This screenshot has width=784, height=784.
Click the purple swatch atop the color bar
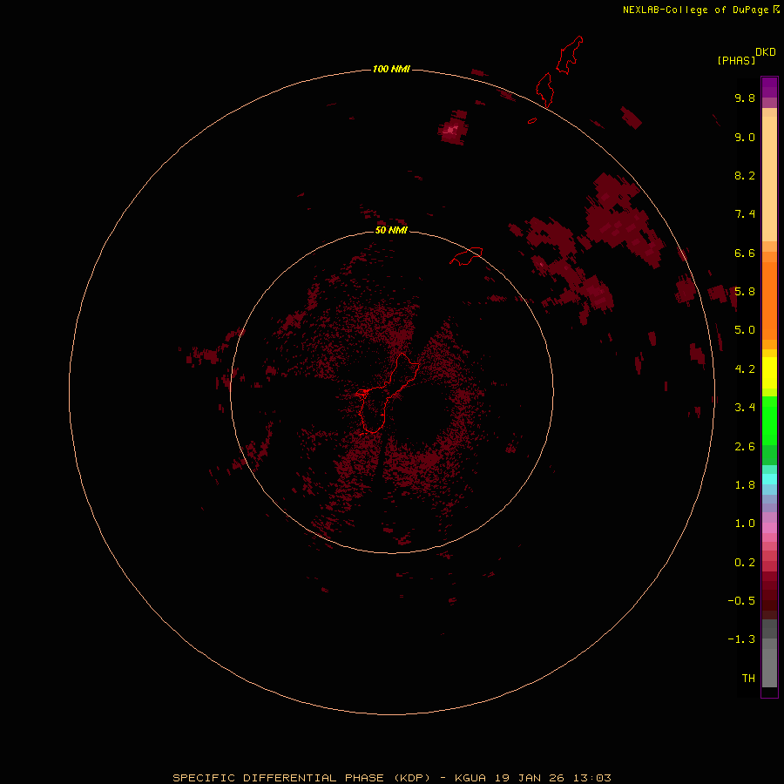click(769, 87)
